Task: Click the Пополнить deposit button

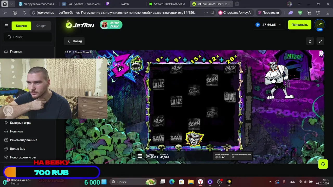Action: [x=299, y=25]
